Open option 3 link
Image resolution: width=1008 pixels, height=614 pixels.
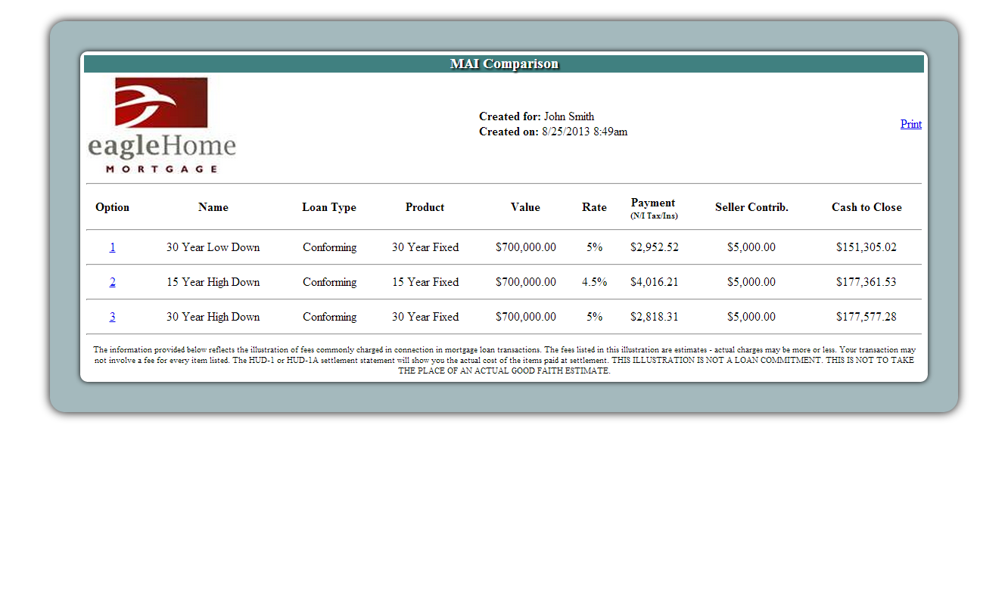pos(113,317)
